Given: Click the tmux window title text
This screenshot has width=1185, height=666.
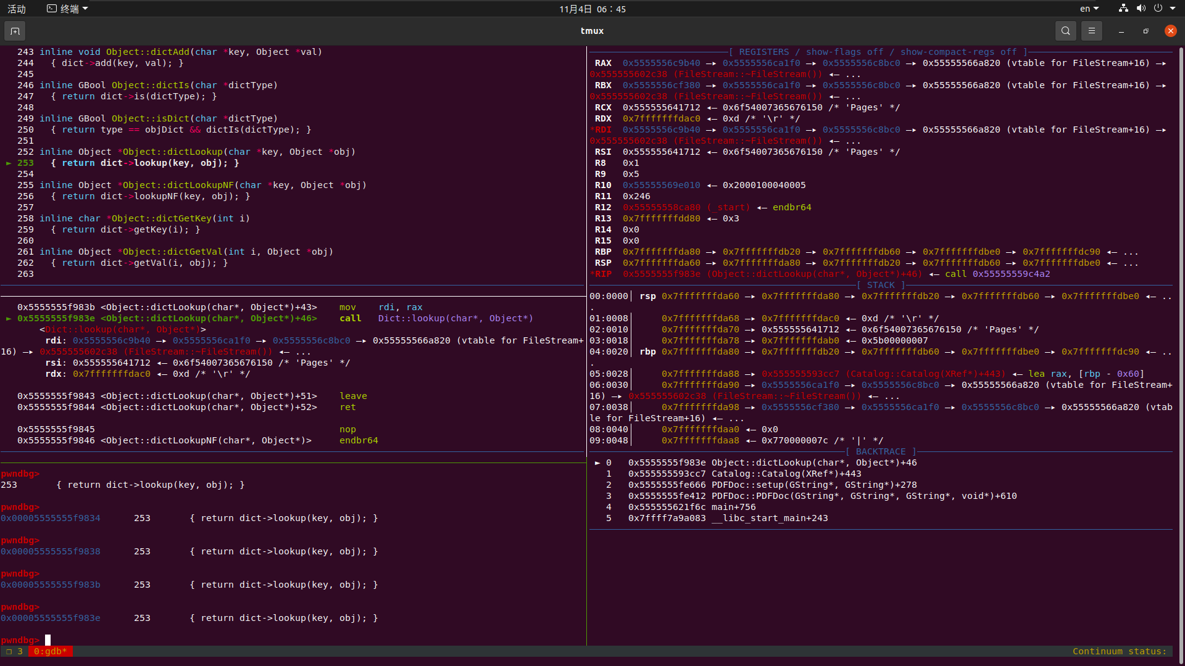Looking at the screenshot, I should 592,31.
